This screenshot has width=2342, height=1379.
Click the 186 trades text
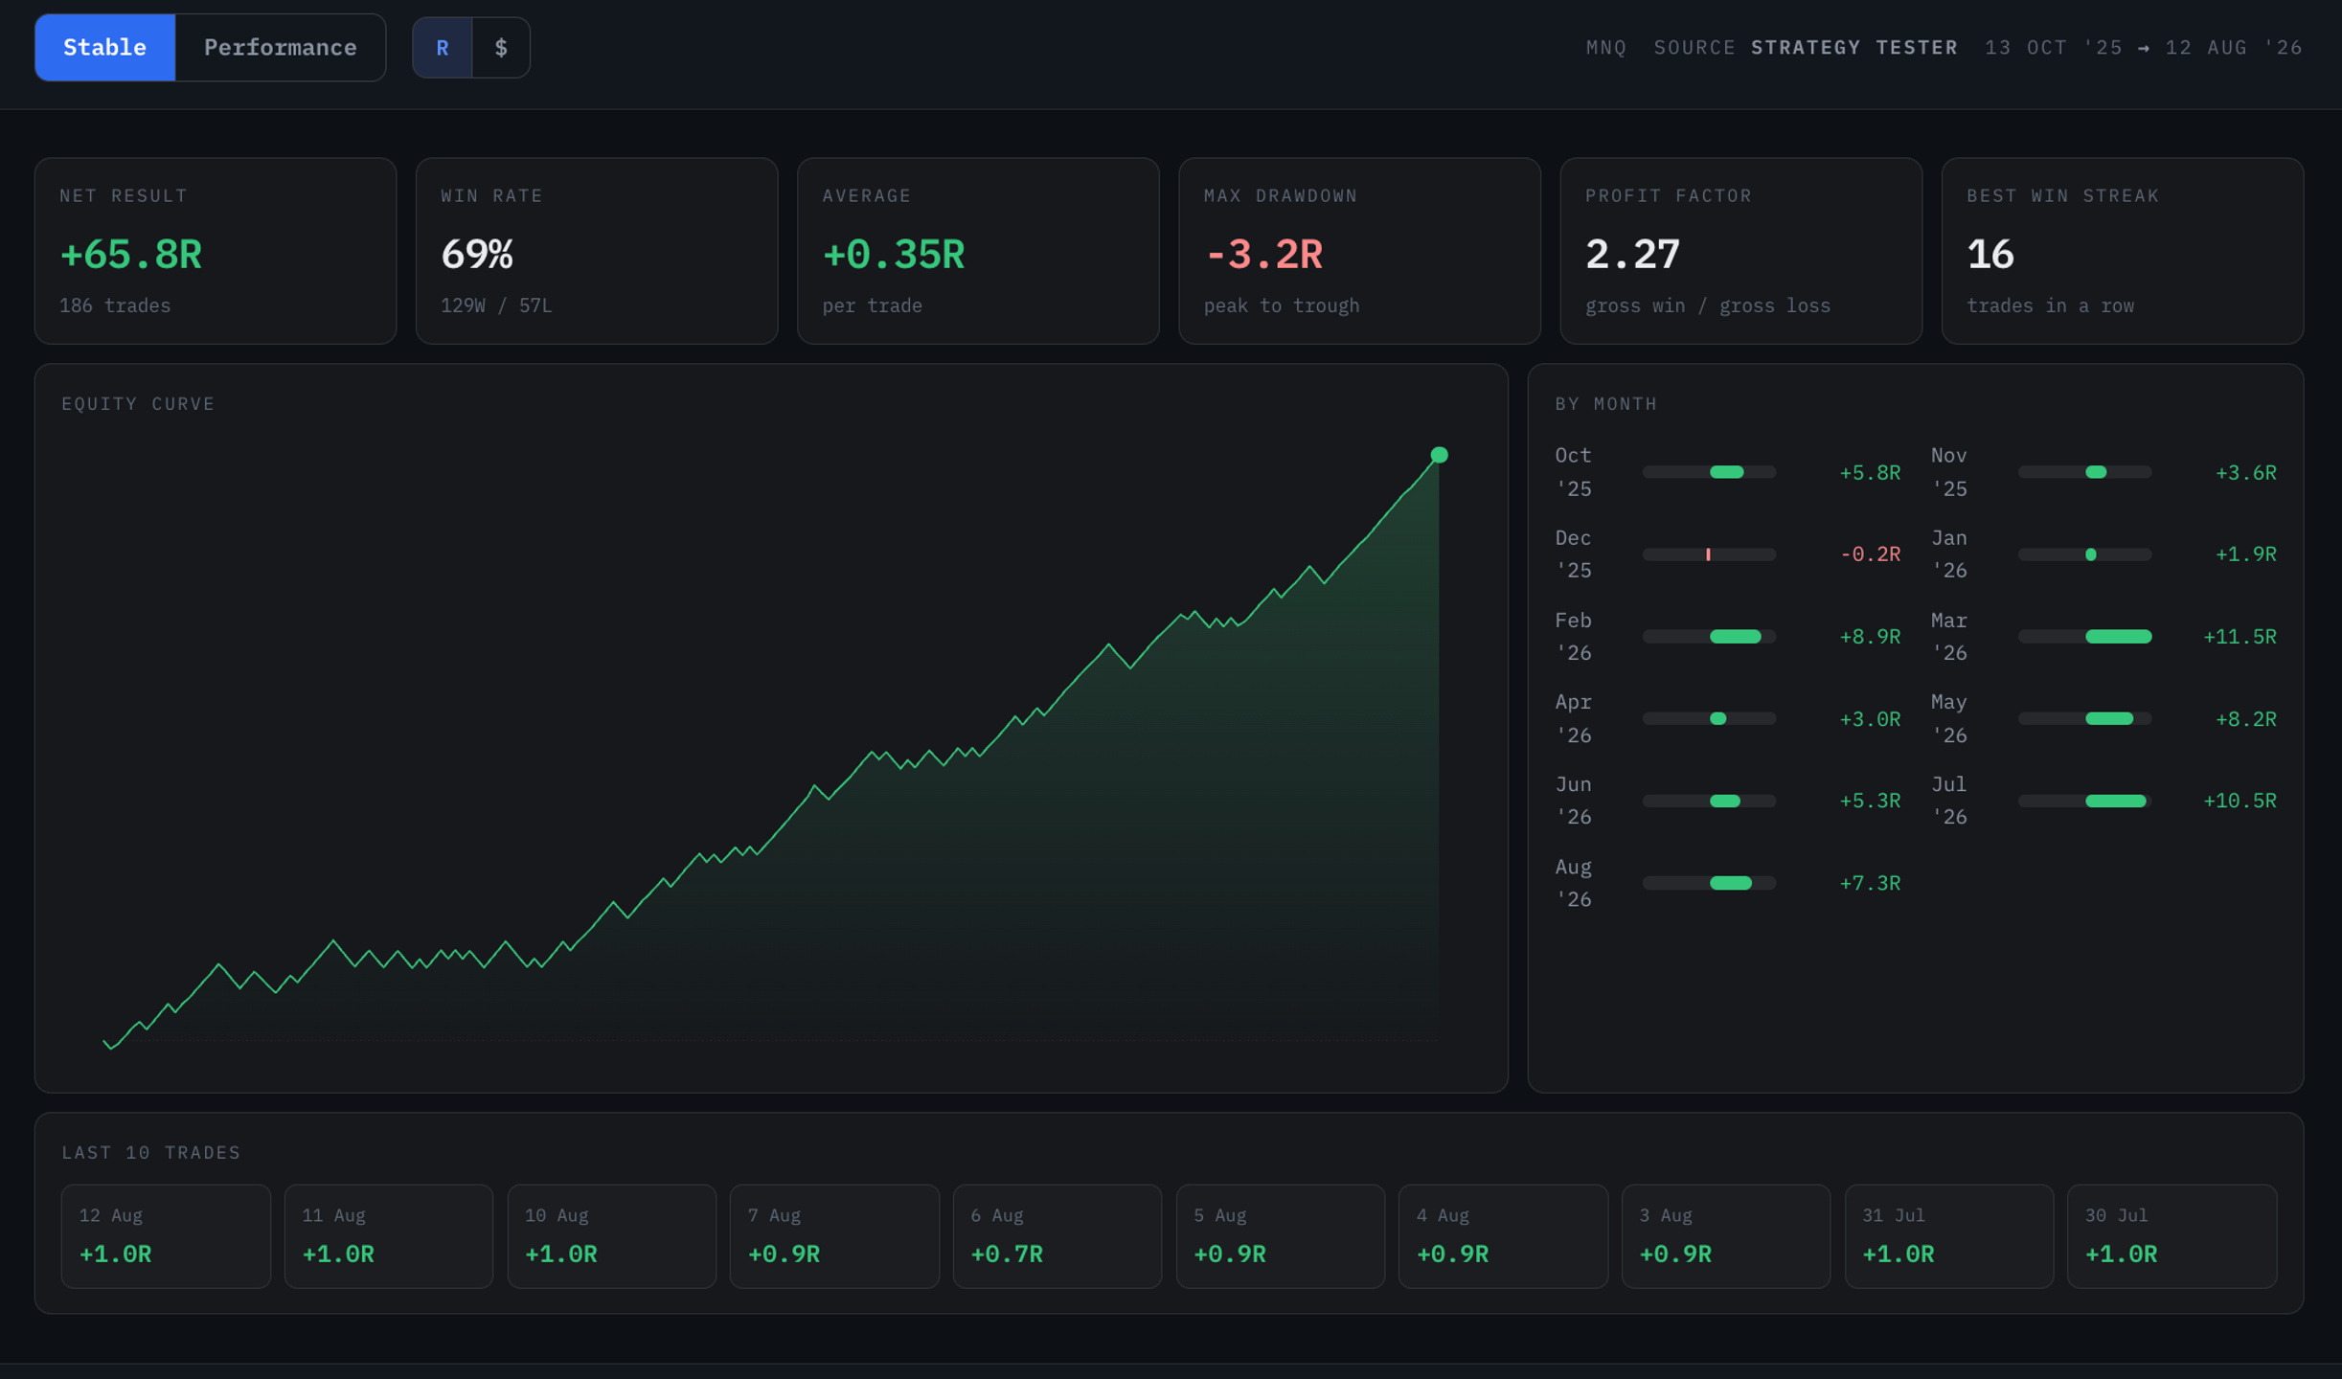tap(115, 305)
